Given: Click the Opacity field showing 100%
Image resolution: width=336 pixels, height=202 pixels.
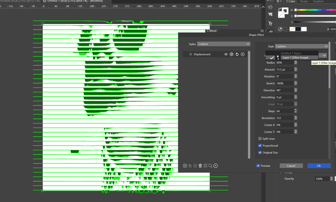Looking at the screenshot, I should (322, 179).
